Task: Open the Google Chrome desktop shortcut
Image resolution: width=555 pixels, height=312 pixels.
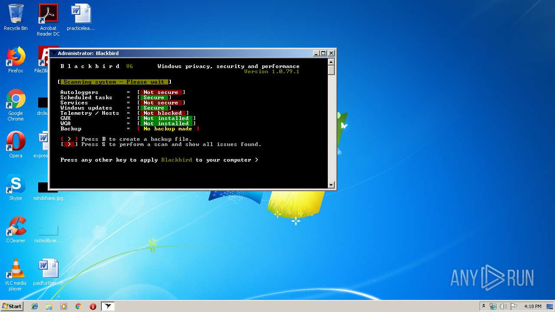Action: [x=16, y=105]
